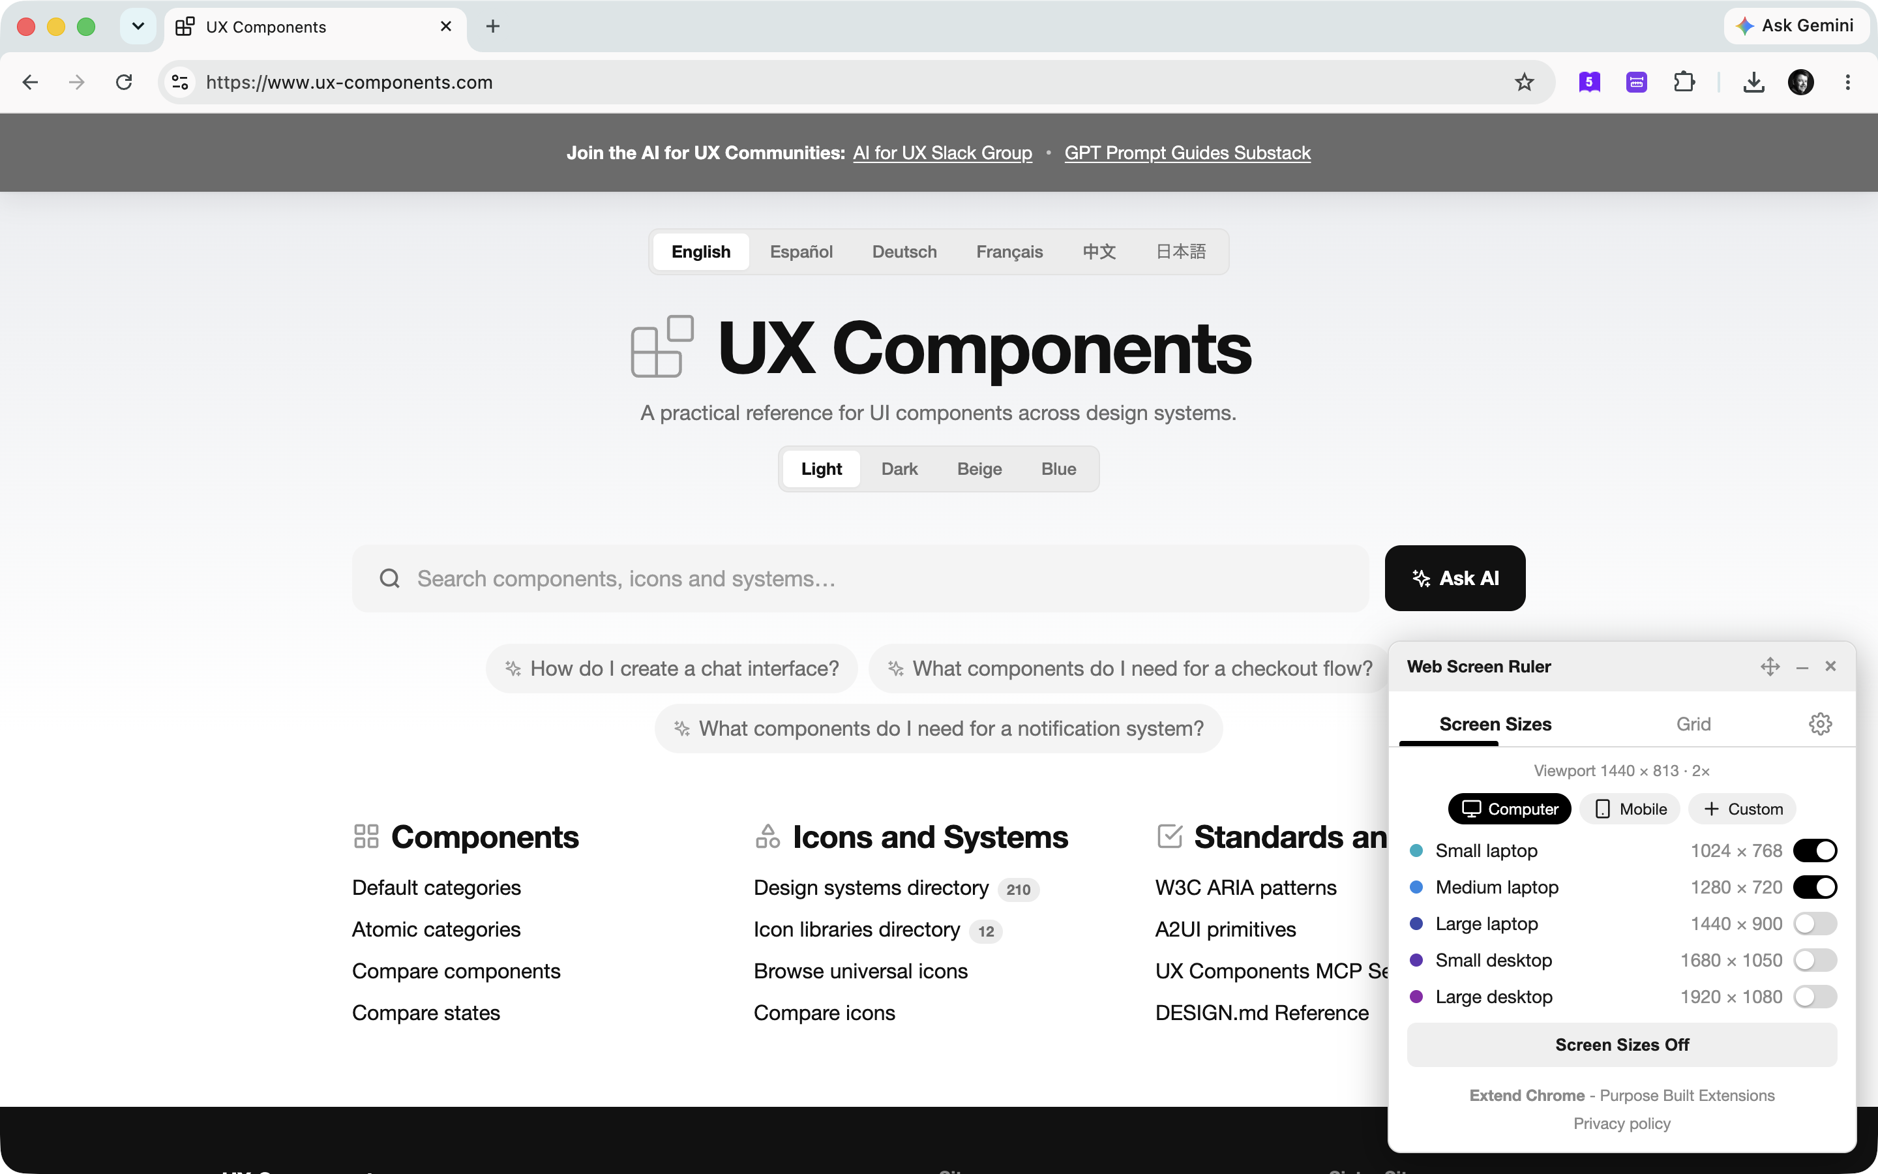Switch language to 日本語
Viewport: 1878px width, 1174px height.
coord(1180,252)
